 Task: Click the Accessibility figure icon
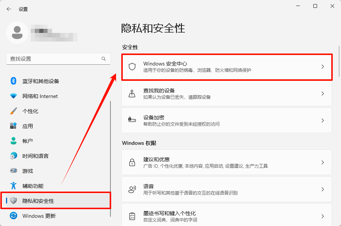[x=13, y=186]
